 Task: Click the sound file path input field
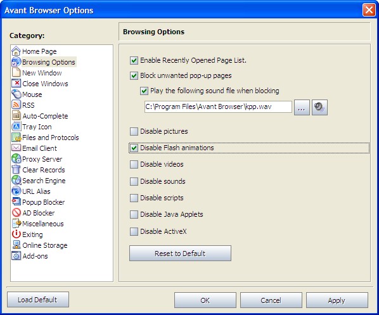point(218,106)
